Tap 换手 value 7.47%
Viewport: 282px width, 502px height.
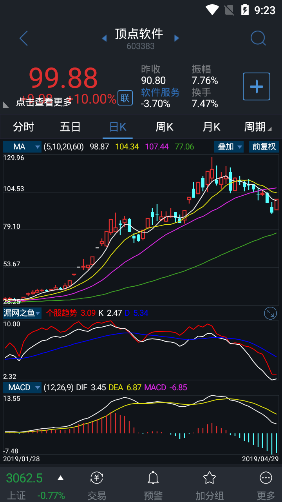pos(205,104)
